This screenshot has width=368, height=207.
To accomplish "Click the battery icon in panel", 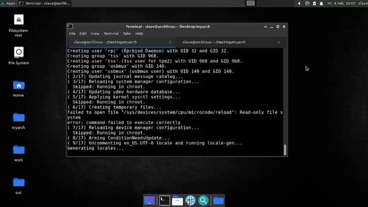I will tap(315, 3).
